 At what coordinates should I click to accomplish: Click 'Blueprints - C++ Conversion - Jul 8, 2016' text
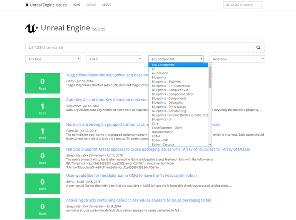(93, 207)
